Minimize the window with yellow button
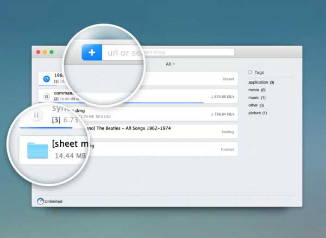Viewport: 326px width, 238px height. (x=45, y=52)
